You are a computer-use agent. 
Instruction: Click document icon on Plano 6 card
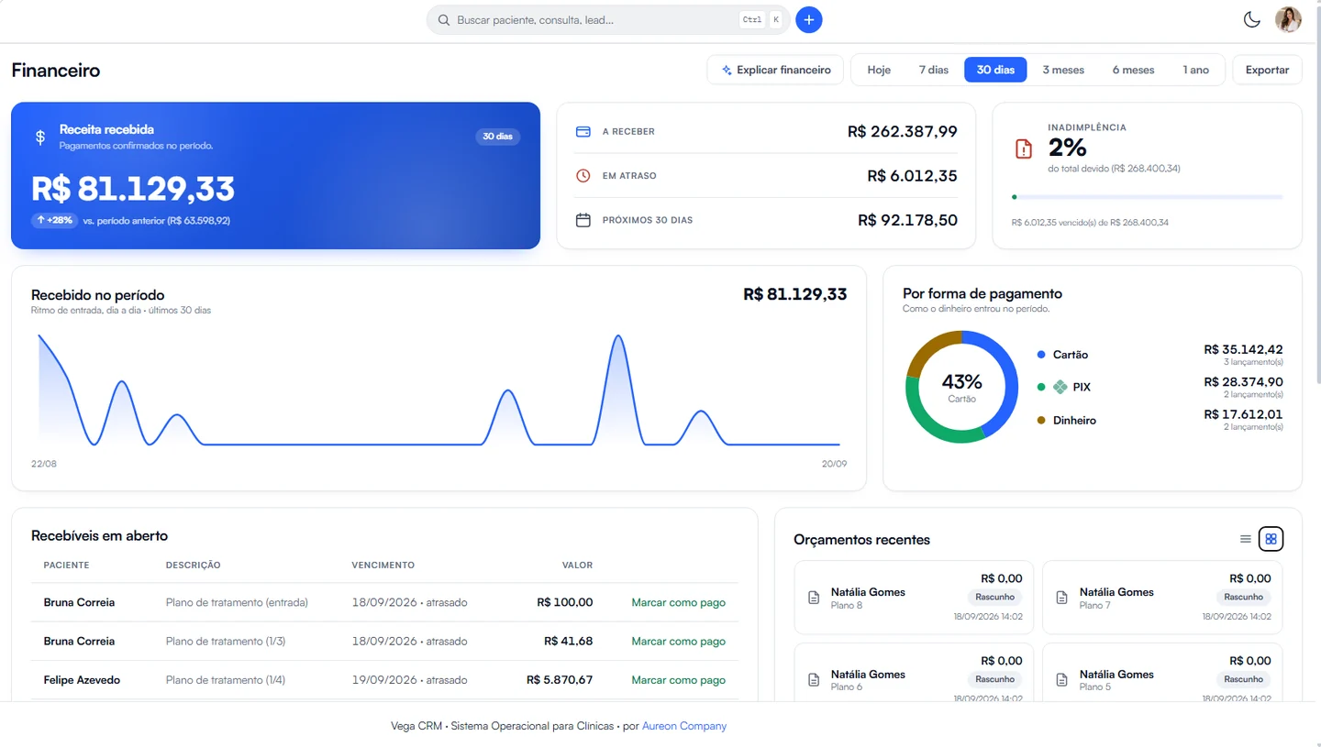(814, 679)
